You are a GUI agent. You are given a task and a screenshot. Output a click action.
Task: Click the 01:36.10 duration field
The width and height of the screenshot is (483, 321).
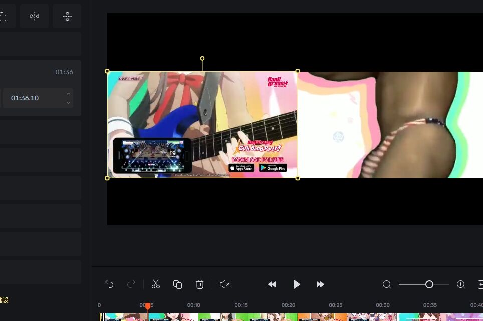click(x=38, y=98)
